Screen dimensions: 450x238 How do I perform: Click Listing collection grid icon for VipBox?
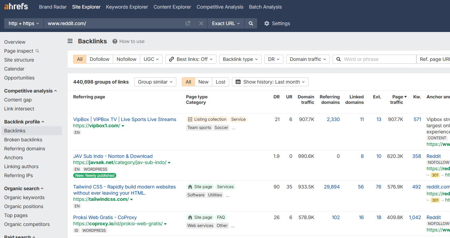point(190,119)
